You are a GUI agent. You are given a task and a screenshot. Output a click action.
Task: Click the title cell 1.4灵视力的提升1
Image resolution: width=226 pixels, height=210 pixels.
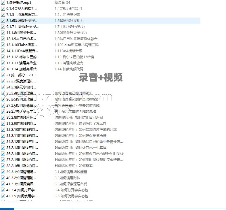tap(68, 9)
